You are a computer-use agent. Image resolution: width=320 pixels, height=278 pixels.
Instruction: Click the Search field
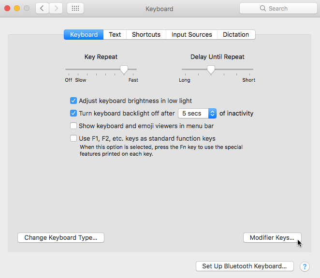278,8
